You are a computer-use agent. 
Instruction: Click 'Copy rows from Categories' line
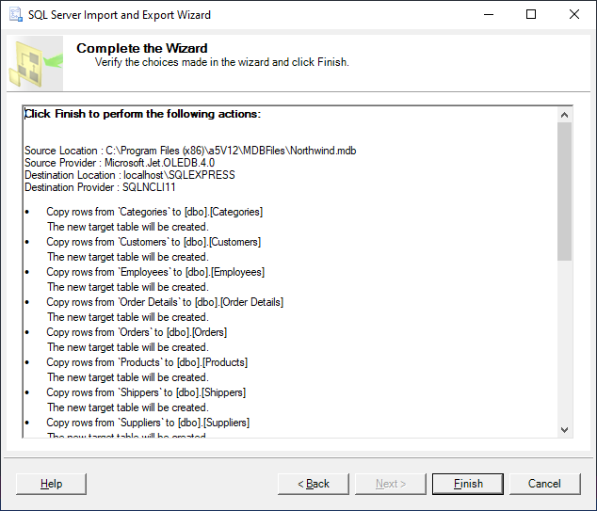(154, 212)
